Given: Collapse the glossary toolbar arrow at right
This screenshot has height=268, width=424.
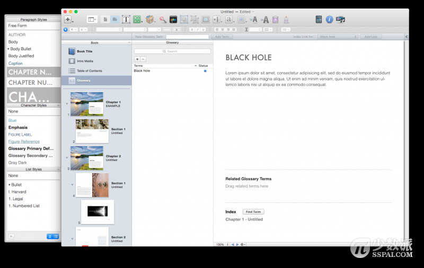Looking at the screenshot, I should tap(406, 37).
